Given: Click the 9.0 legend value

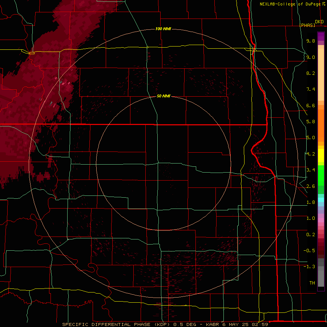Looking at the screenshot, I should (311, 57).
